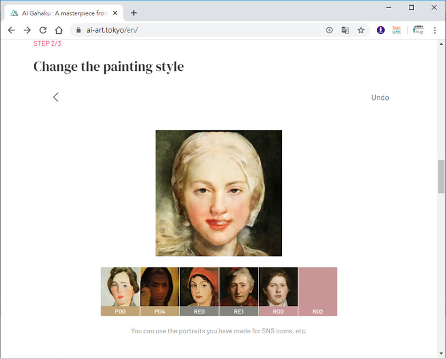The height and width of the screenshot is (359, 446).
Task: Close the browser window
Action: [x=434, y=7]
